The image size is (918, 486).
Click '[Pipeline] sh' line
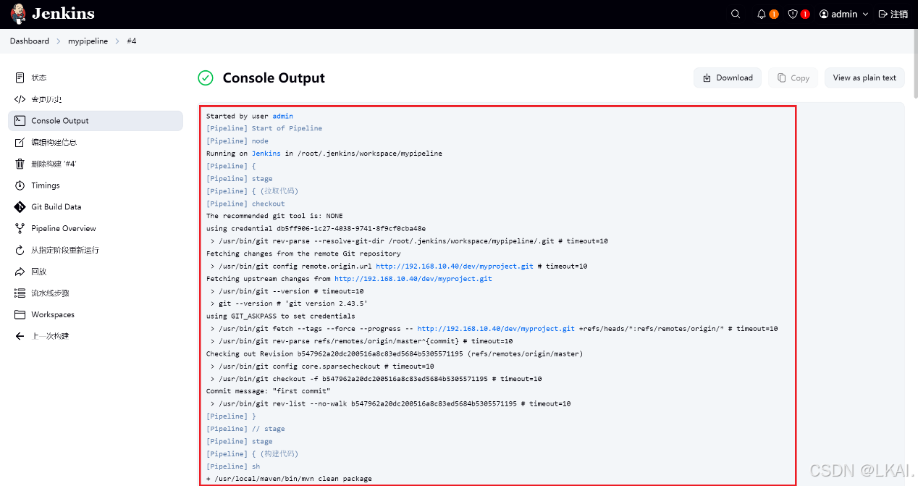[233, 466]
